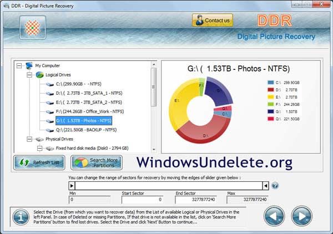Click the dark blue G:\ pie segment
The width and height of the screenshot is (333, 234).
(x=219, y=92)
